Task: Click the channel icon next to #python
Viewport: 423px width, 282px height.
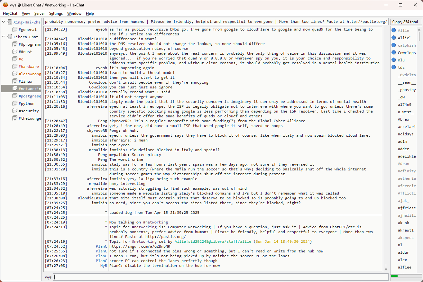Action: pos(15,103)
